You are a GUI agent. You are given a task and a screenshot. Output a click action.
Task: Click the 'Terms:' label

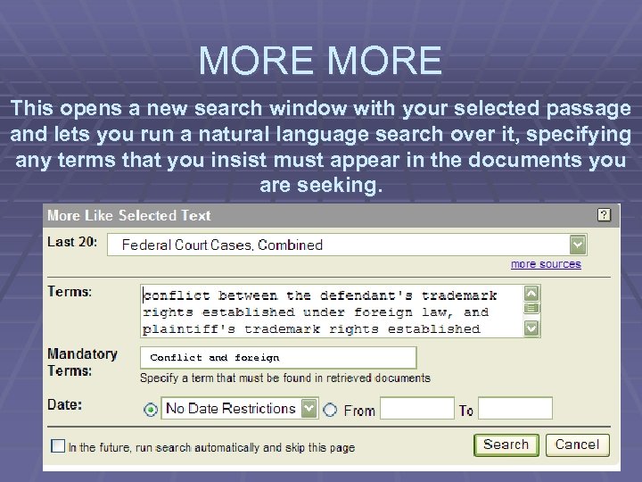point(70,291)
